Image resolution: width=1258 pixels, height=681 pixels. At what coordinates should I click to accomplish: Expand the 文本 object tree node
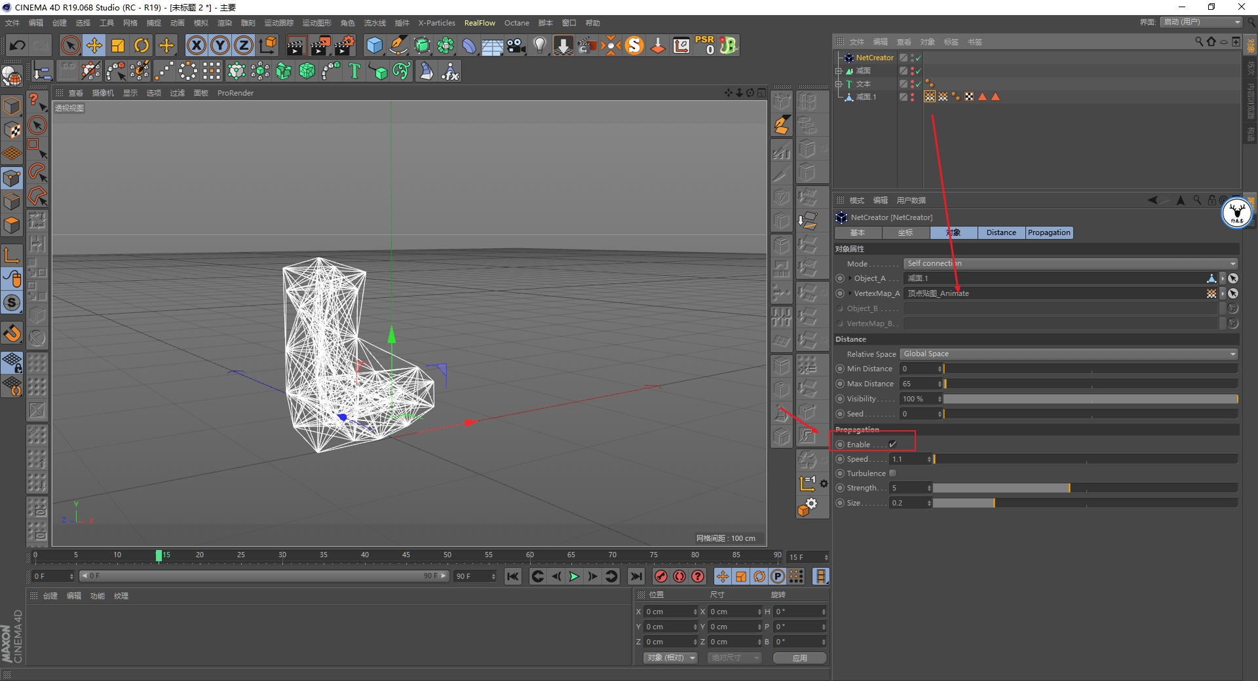[x=839, y=84]
